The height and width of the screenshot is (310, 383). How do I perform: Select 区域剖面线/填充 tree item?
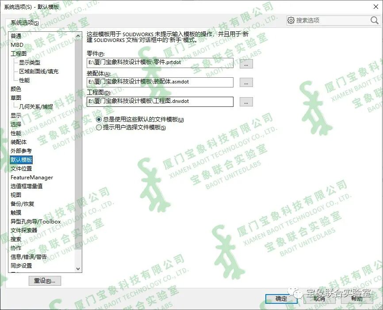39,72
